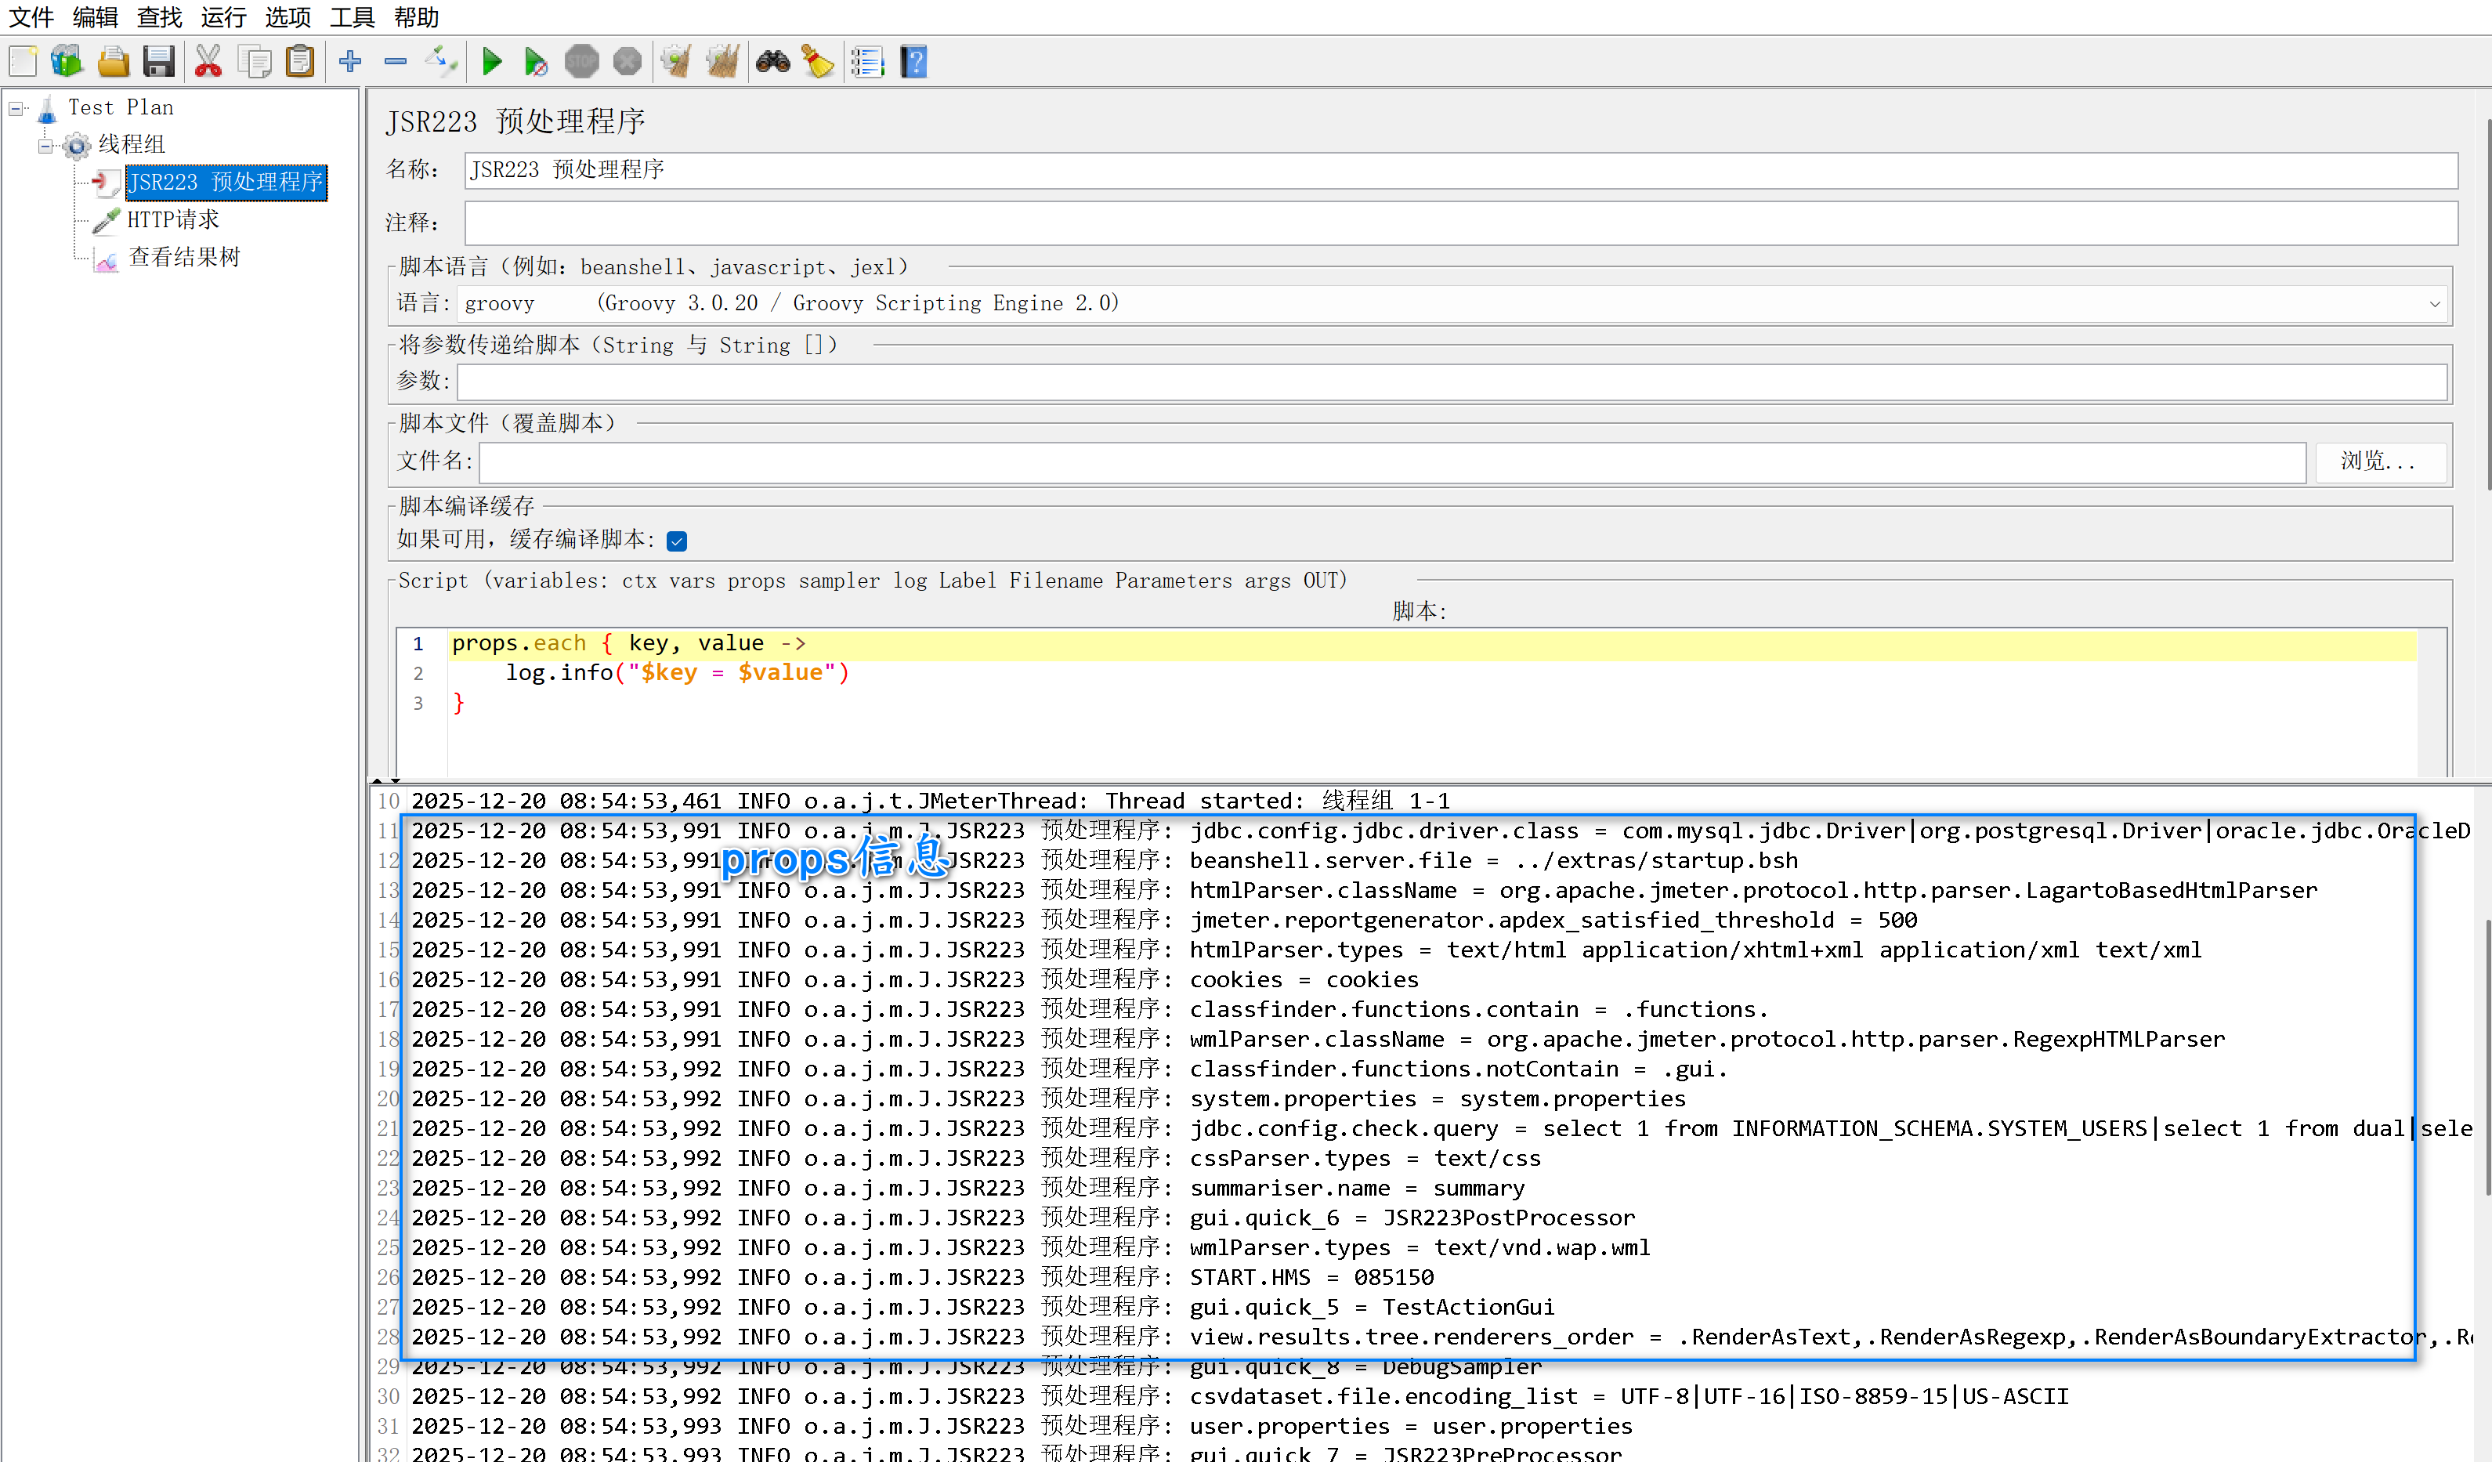
Task: Start the test with green play button
Action: (491, 61)
